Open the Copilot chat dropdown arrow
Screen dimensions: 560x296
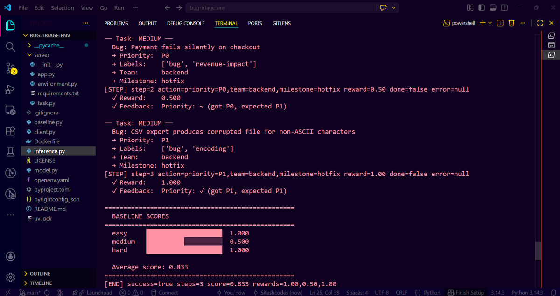pyautogui.click(x=394, y=8)
